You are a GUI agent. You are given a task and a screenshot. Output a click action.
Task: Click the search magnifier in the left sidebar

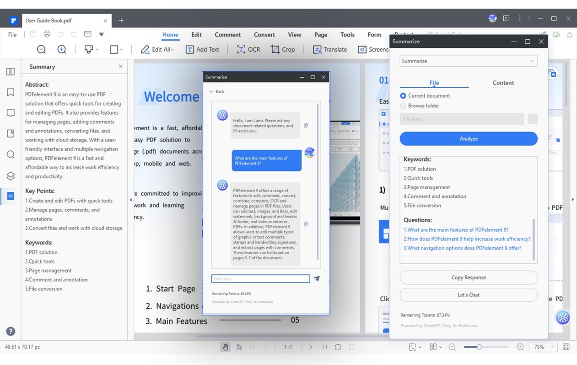click(x=11, y=154)
